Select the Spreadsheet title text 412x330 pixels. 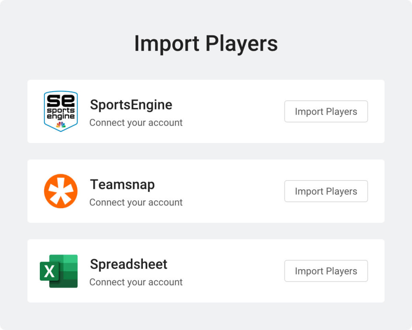pyautogui.click(x=128, y=264)
